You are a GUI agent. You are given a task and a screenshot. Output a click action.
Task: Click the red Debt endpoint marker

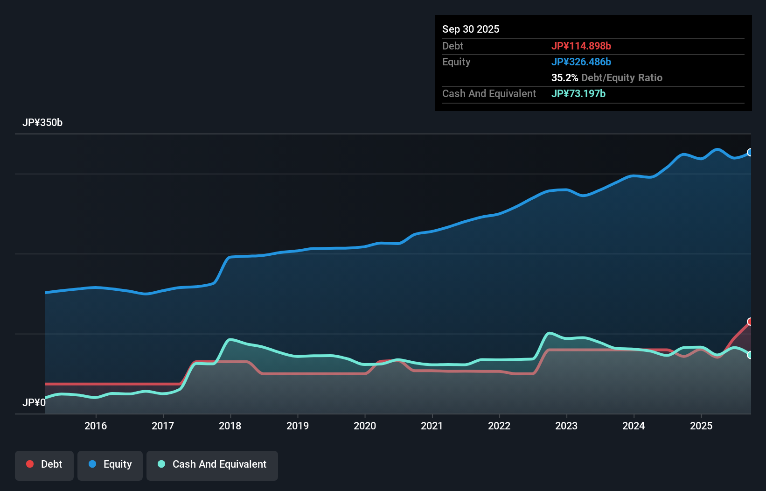(x=750, y=322)
